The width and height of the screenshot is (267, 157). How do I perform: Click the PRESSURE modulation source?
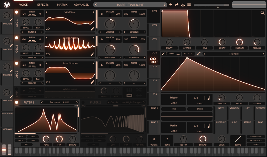pyautogui.click(x=221, y=127)
